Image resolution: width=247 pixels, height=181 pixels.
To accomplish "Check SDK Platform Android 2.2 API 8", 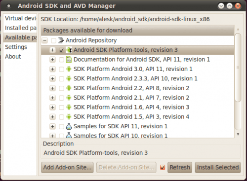I will (61, 88).
